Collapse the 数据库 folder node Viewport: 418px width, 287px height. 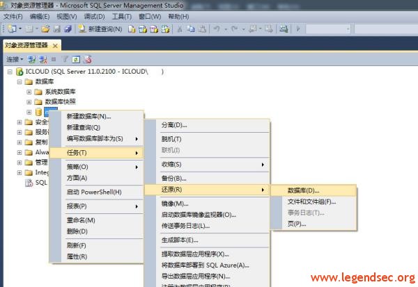tap(20, 82)
